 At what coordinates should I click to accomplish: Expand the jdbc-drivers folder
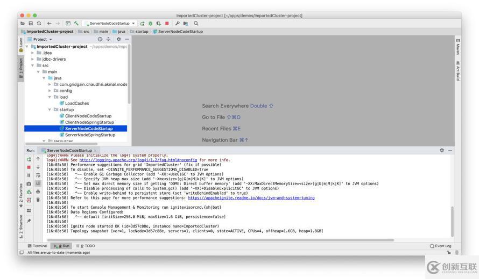(x=32, y=59)
